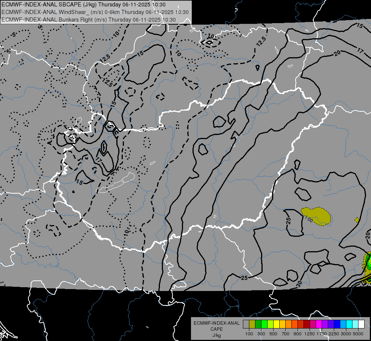Screen dimensions: 371x341
Task: Select the lime yellow-green legend swatch
Action: pyautogui.click(x=271, y=324)
